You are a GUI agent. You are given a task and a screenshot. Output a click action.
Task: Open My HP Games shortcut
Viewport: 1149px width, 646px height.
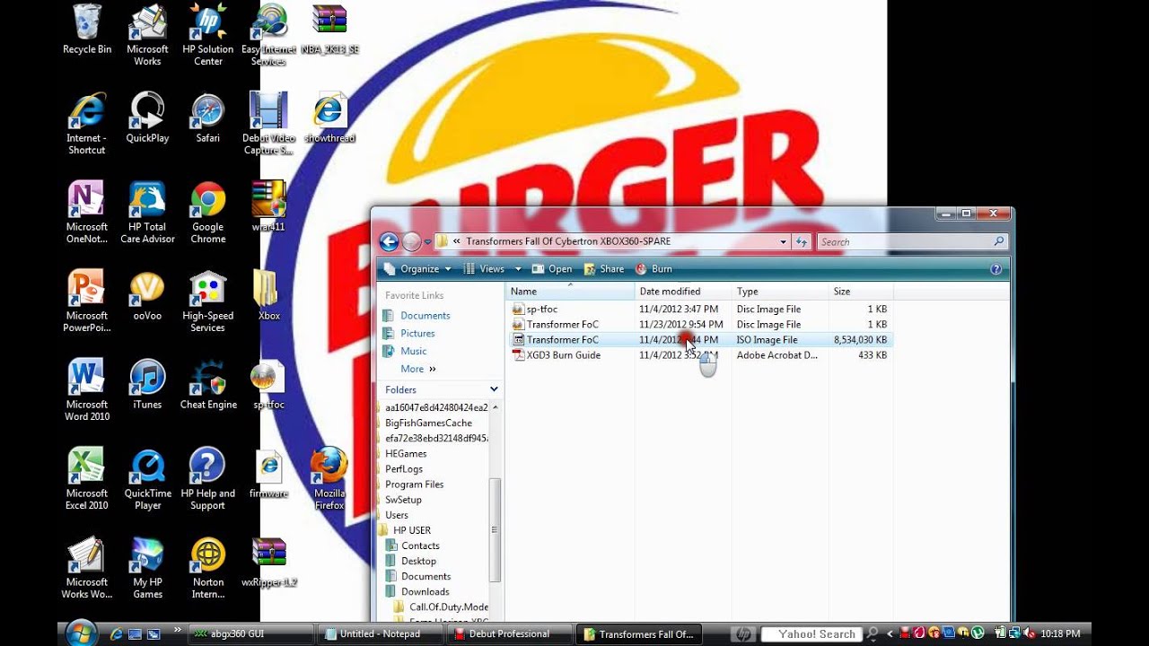point(147,568)
